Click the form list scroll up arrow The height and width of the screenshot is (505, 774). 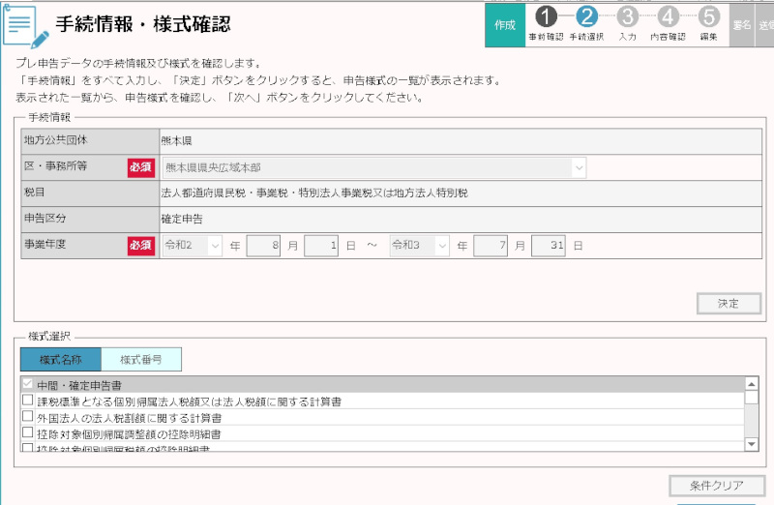752,384
